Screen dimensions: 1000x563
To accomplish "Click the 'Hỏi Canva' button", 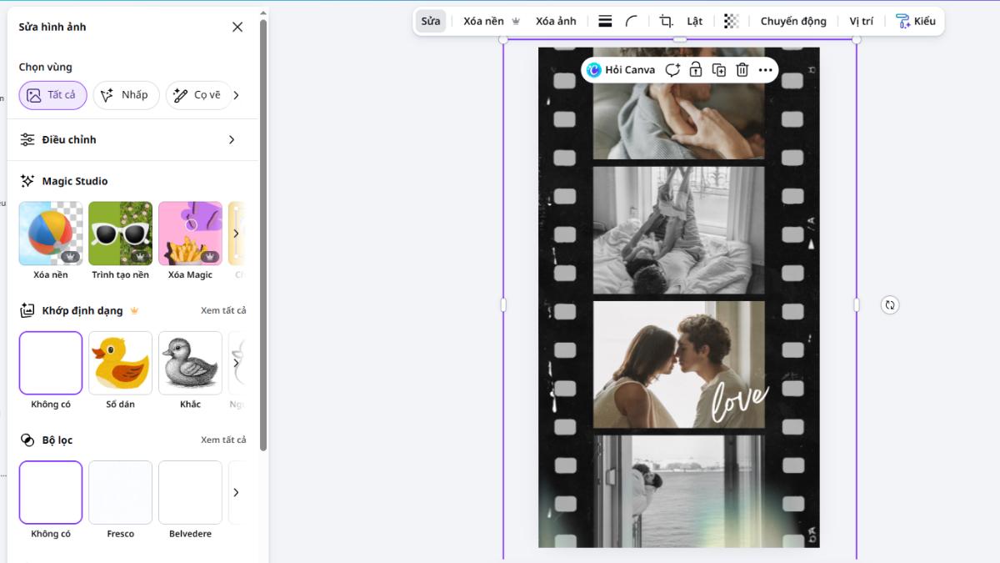I will click(621, 70).
